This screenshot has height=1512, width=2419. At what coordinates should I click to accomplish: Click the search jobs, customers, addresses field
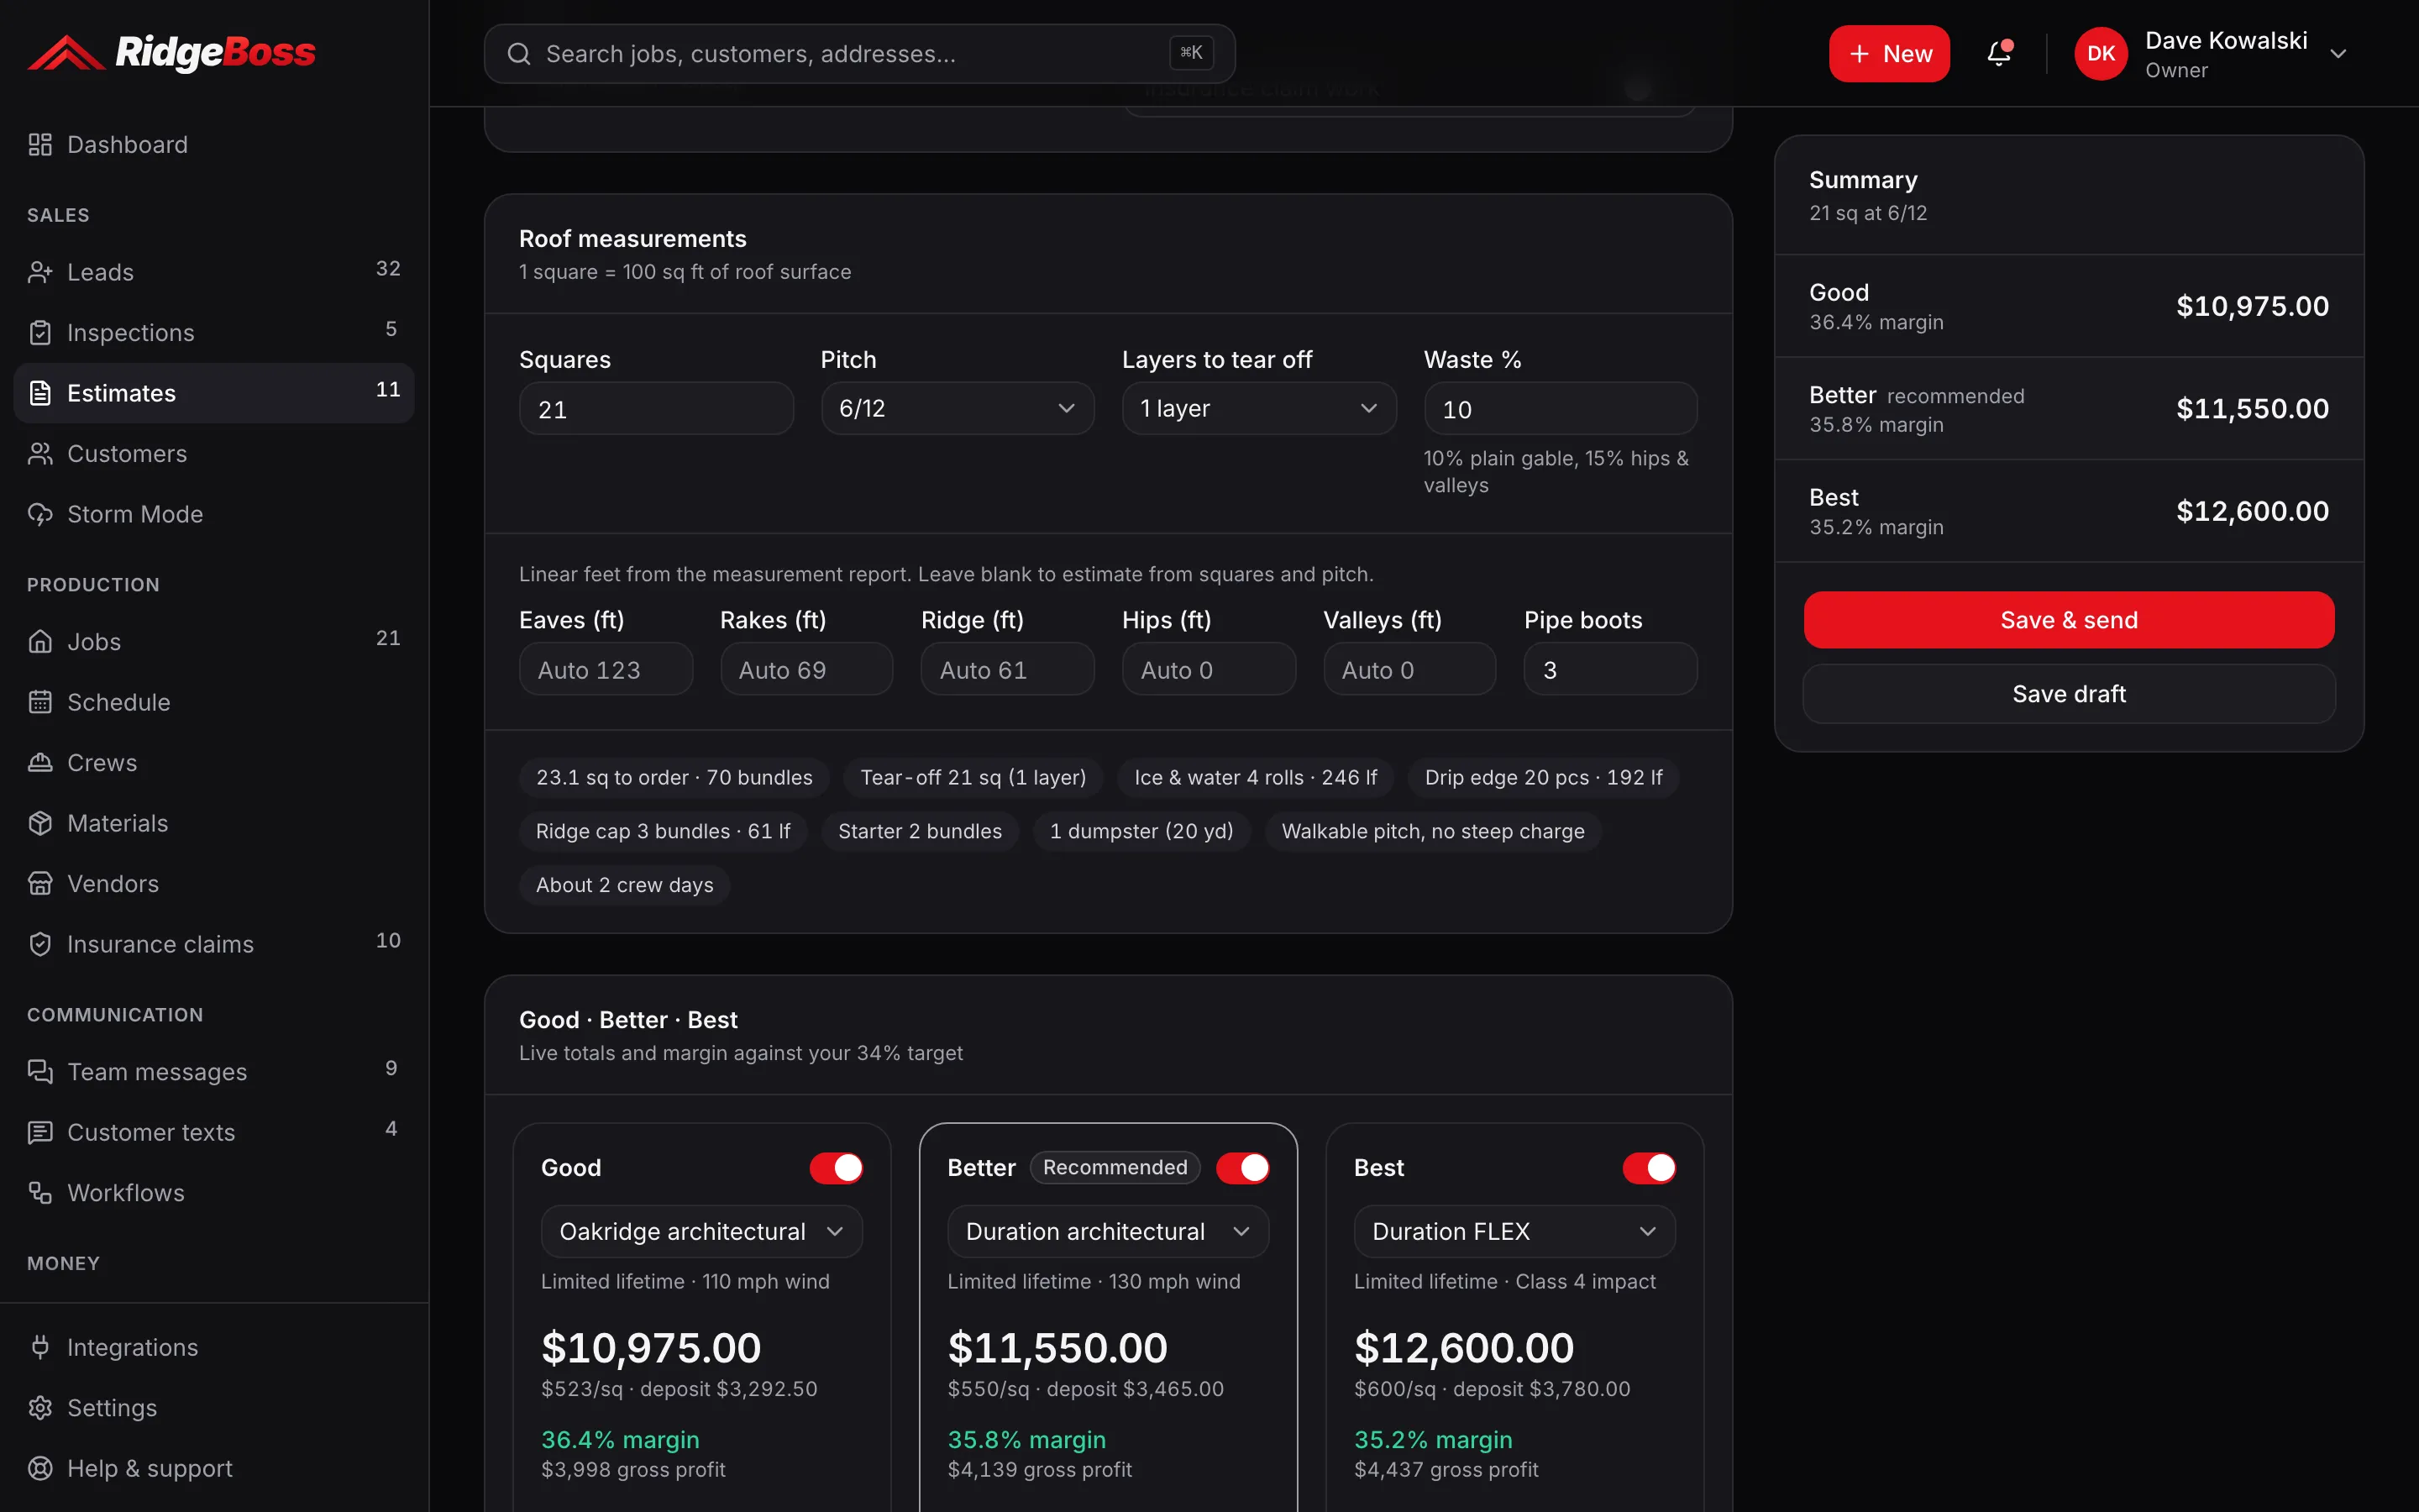click(x=859, y=54)
